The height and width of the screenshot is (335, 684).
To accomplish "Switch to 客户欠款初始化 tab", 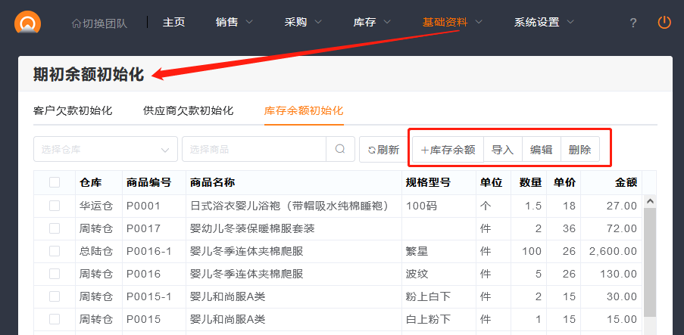I will point(73,110).
